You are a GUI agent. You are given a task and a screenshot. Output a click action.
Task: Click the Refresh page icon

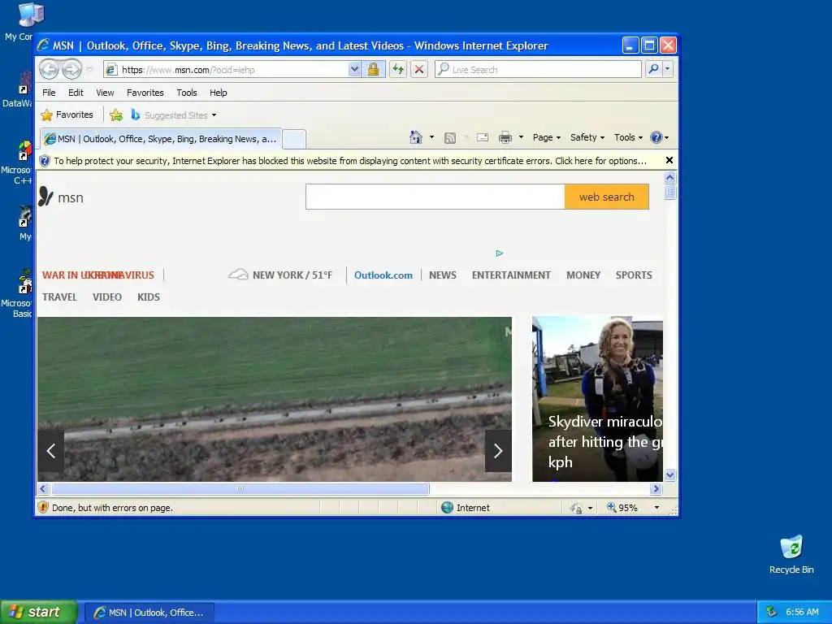coord(398,70)
